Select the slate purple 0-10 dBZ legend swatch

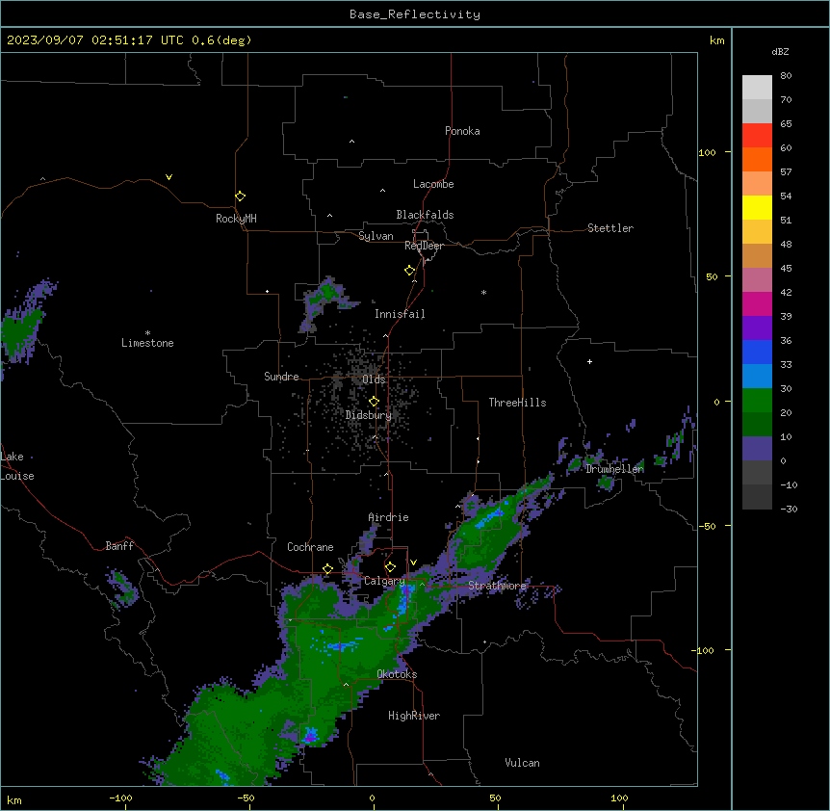pos(757,449)
